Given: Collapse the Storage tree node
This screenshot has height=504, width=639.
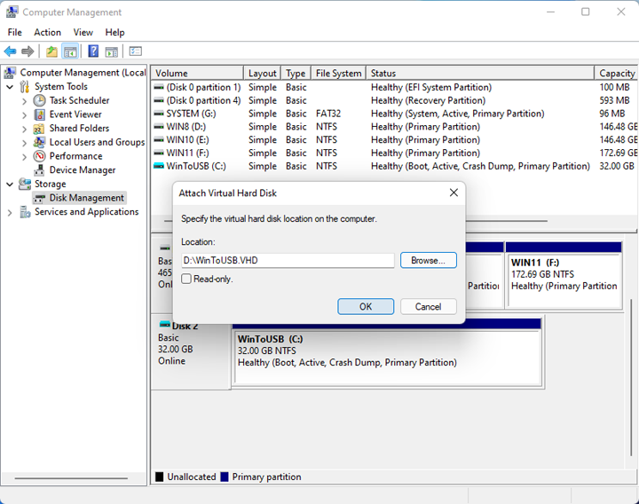Looking at the screenshot, I should pyautogui.click(x=10, y=185).
